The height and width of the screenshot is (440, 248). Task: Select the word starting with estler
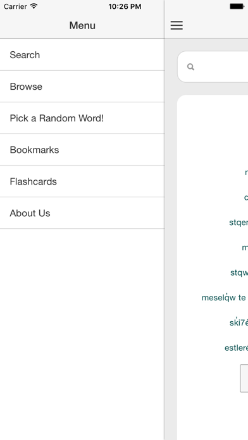click(x=236, y=348)
